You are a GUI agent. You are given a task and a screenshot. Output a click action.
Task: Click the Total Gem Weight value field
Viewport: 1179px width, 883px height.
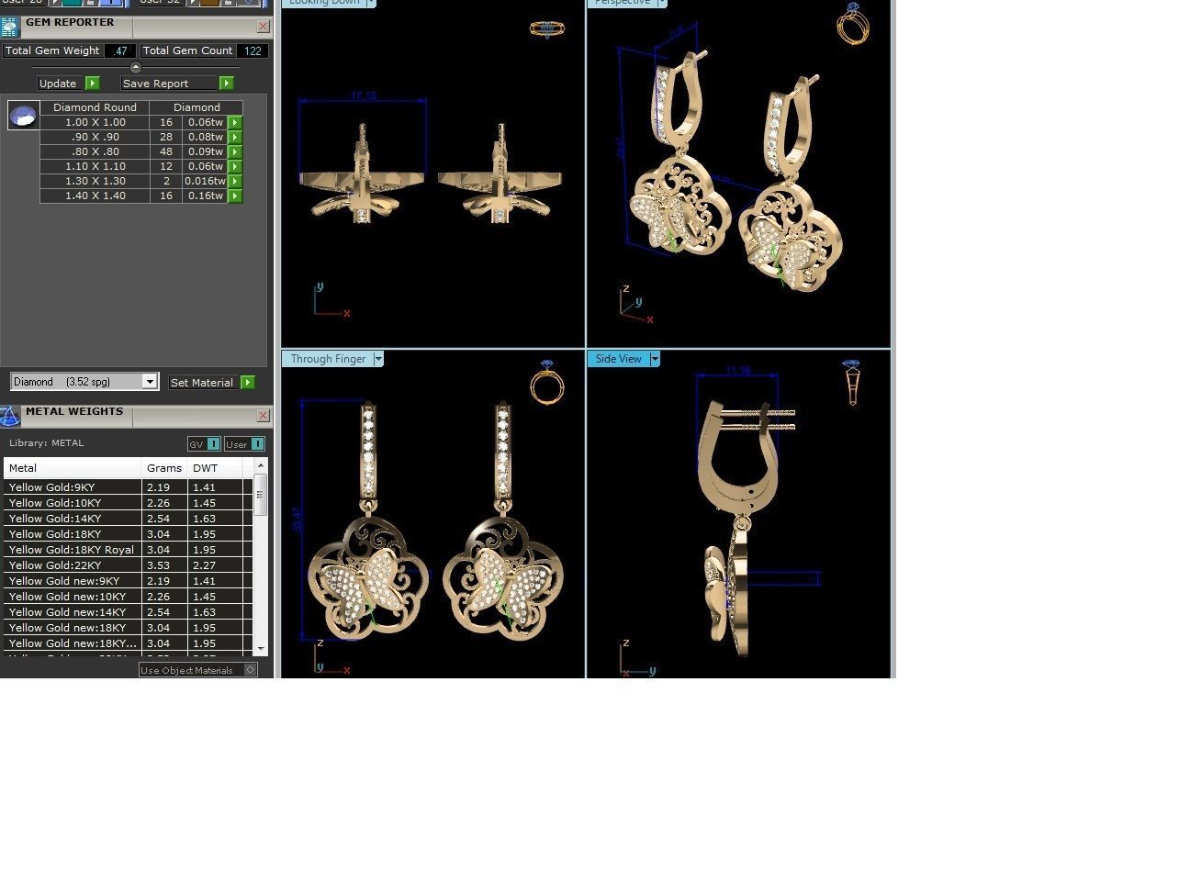120,51
